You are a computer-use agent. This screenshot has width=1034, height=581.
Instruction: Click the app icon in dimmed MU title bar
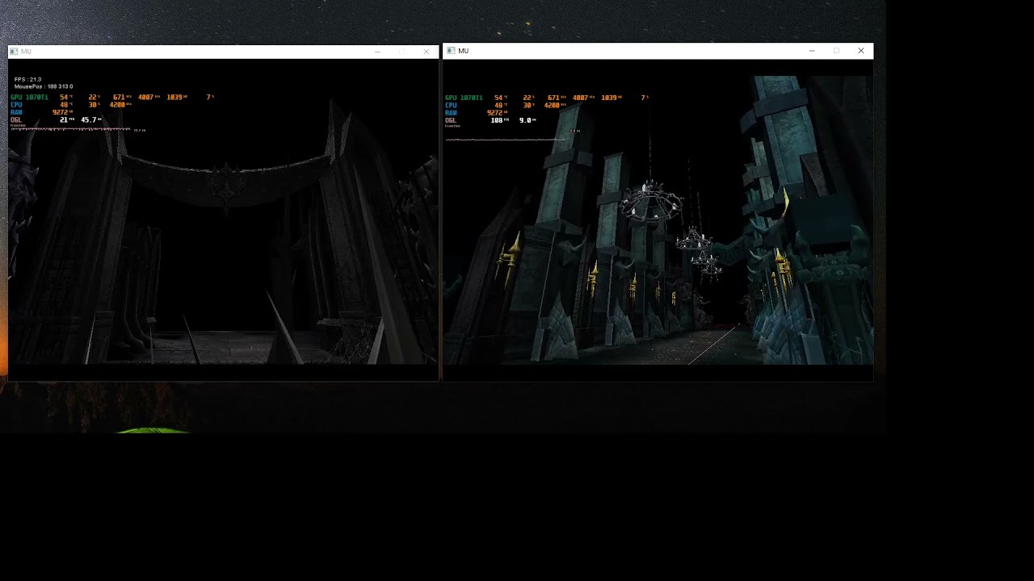(x=14, y=52)
